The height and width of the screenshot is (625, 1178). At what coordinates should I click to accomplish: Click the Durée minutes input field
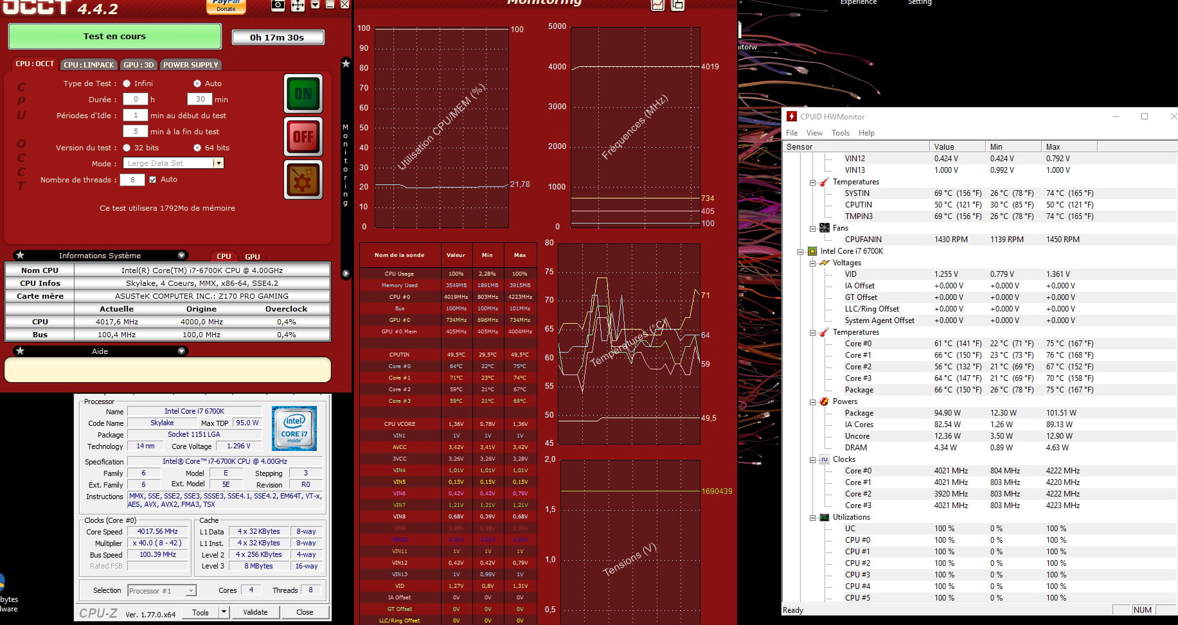point(201,99)
